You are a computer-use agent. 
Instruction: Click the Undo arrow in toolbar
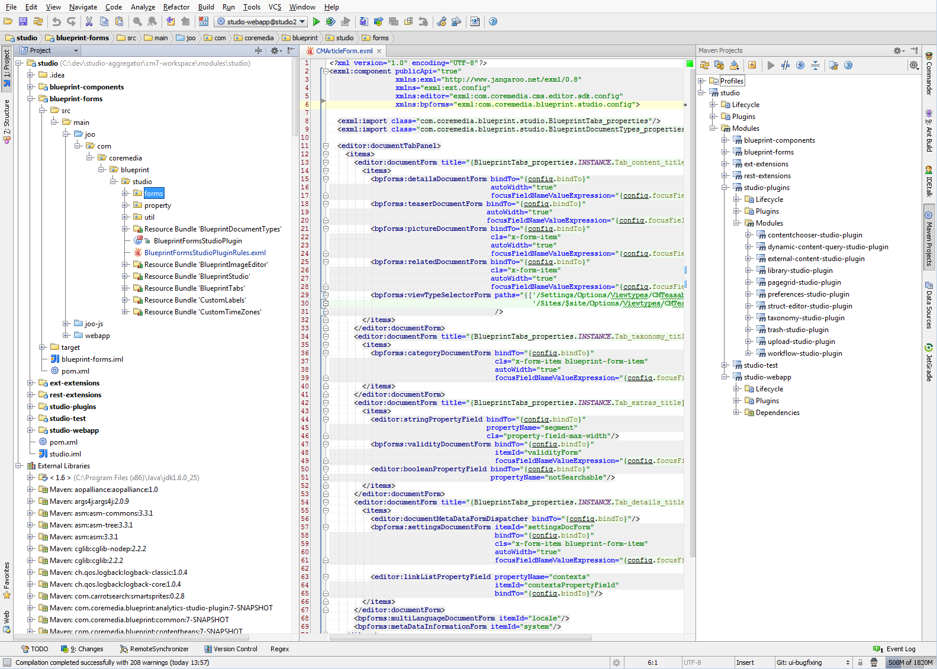click(x=56, y=22)
